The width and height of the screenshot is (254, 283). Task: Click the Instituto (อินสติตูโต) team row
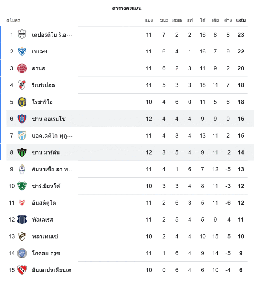[x=127, y=203]
